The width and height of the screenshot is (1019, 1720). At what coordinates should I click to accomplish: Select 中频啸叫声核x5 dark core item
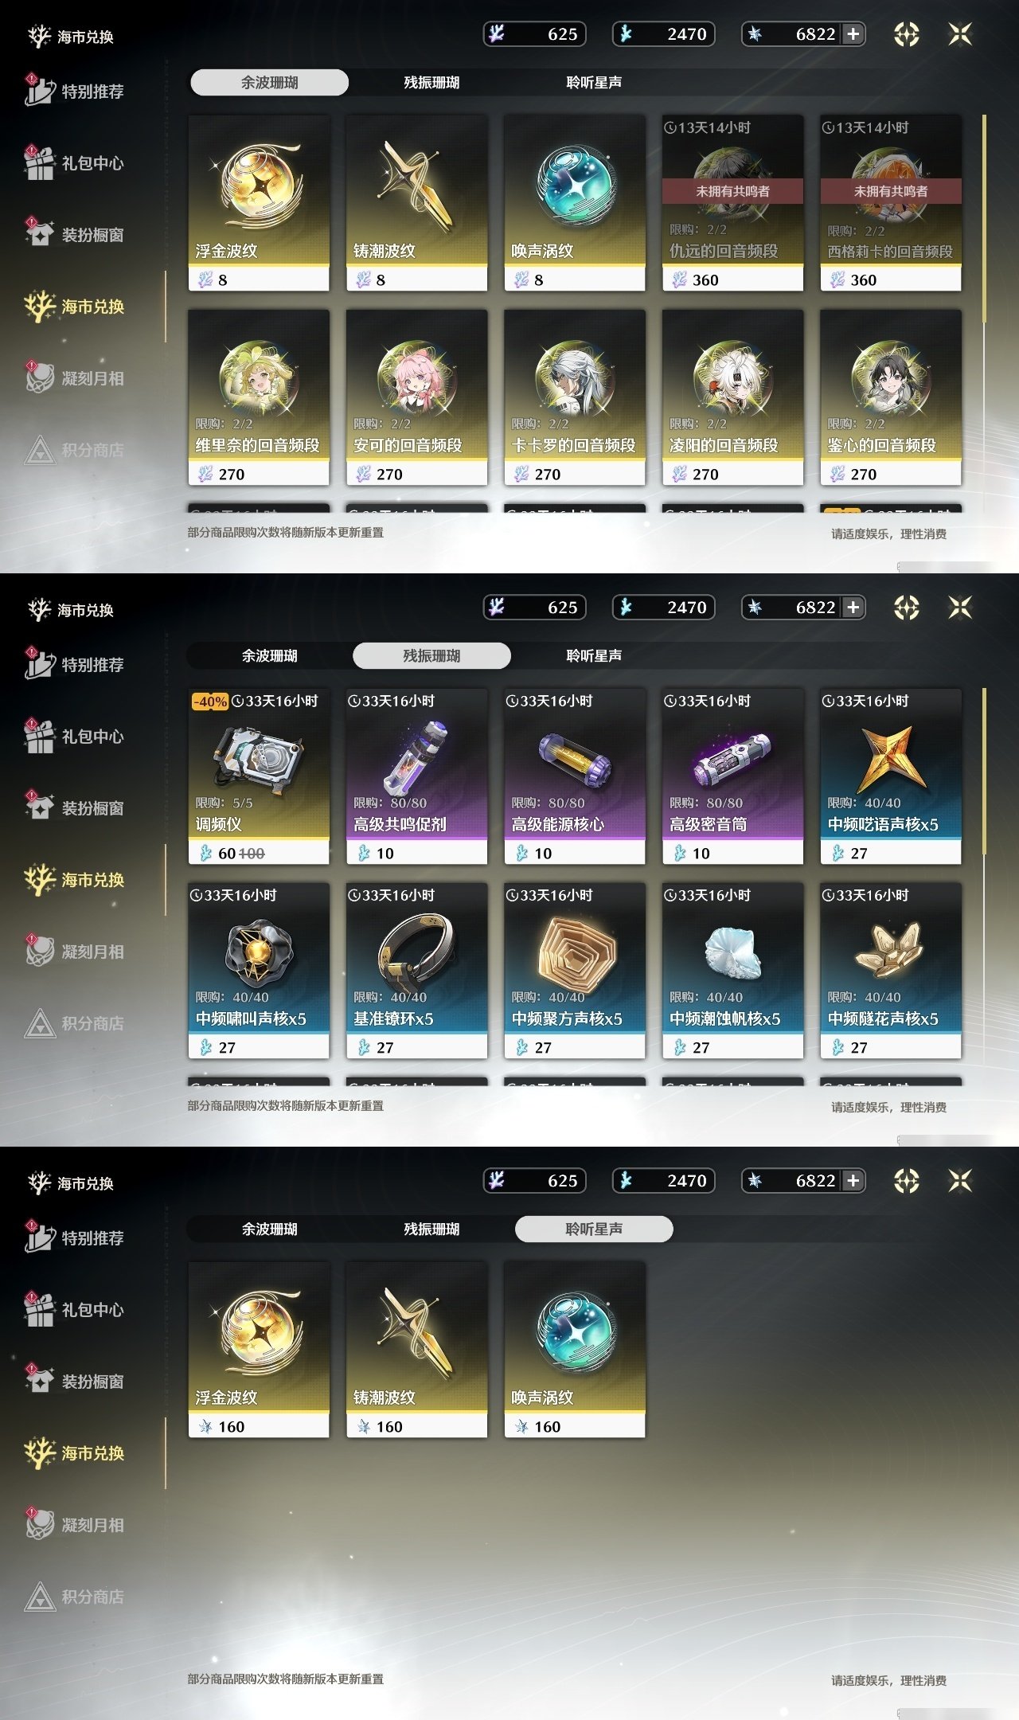coord(259,971)
